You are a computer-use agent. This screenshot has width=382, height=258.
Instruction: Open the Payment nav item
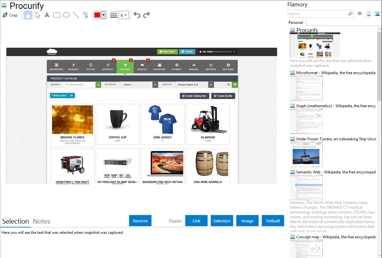[177, 66]
